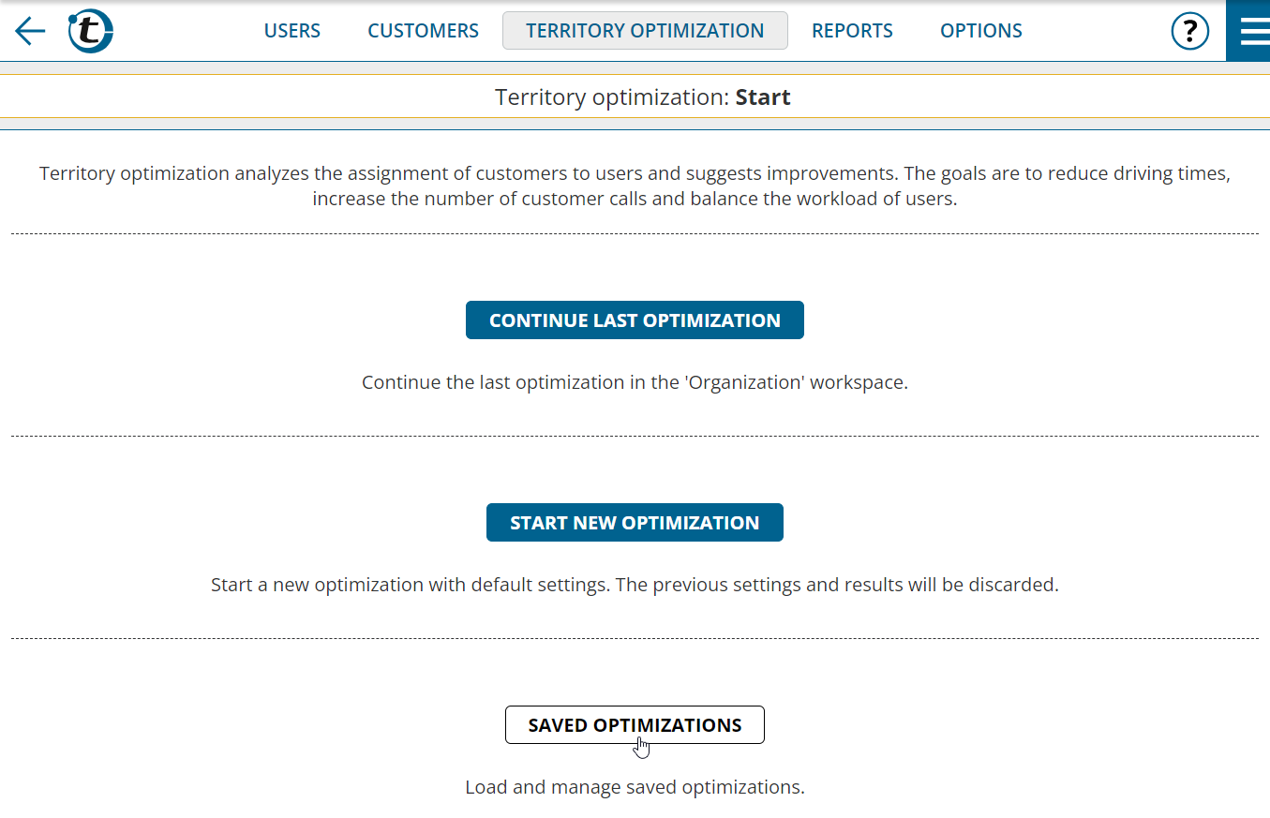The width and height of the screenshot is (1270, 818).
Task: Start a new optimization
Action: coord(635,523)
